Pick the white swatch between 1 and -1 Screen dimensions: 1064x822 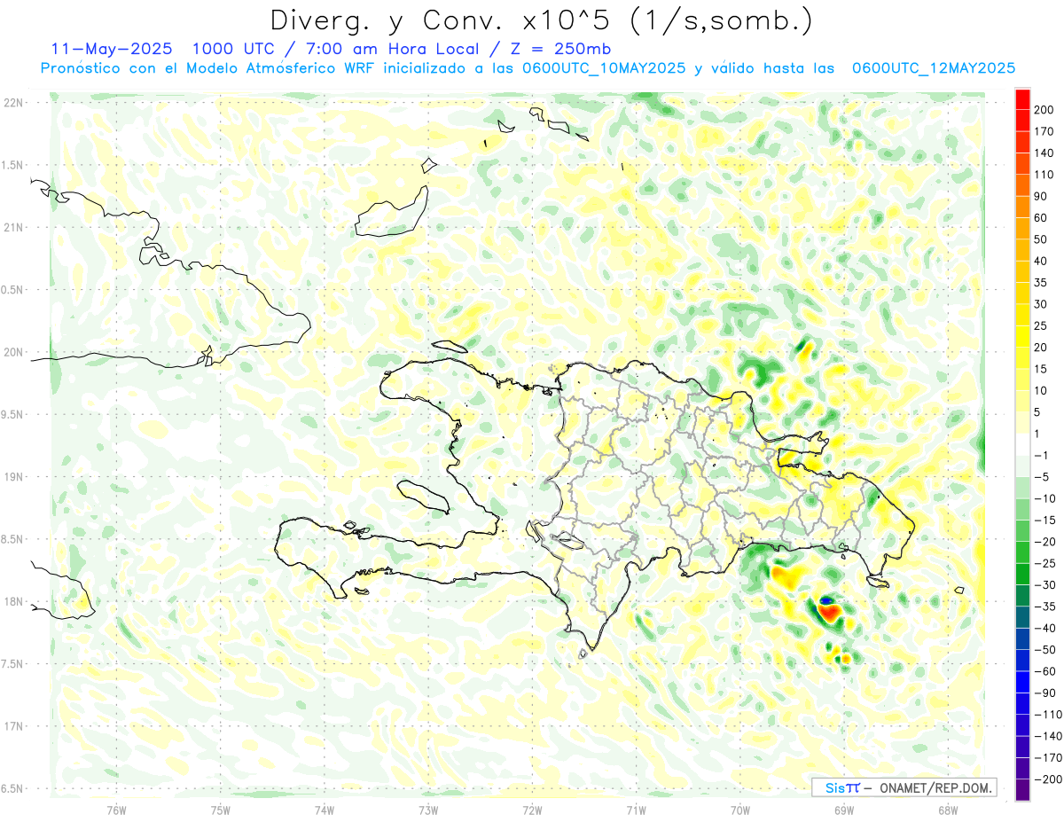1022,444
